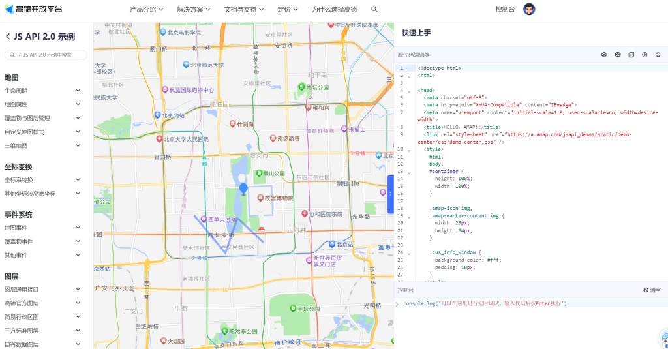Click the 南锣鼓巷 POI icon on map

tap(273, 138)
